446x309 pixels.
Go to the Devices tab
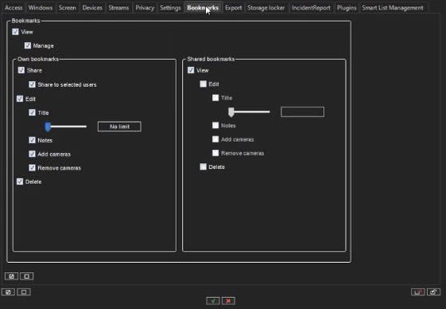92,8
